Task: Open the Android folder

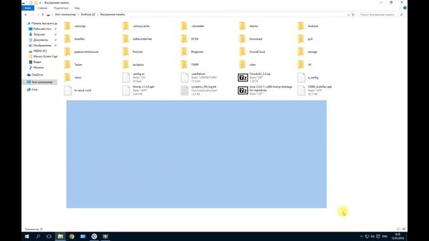Action: pos(308,26)
